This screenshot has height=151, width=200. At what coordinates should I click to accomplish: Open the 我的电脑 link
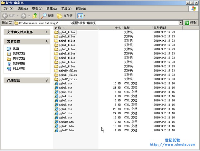[19, 63]
